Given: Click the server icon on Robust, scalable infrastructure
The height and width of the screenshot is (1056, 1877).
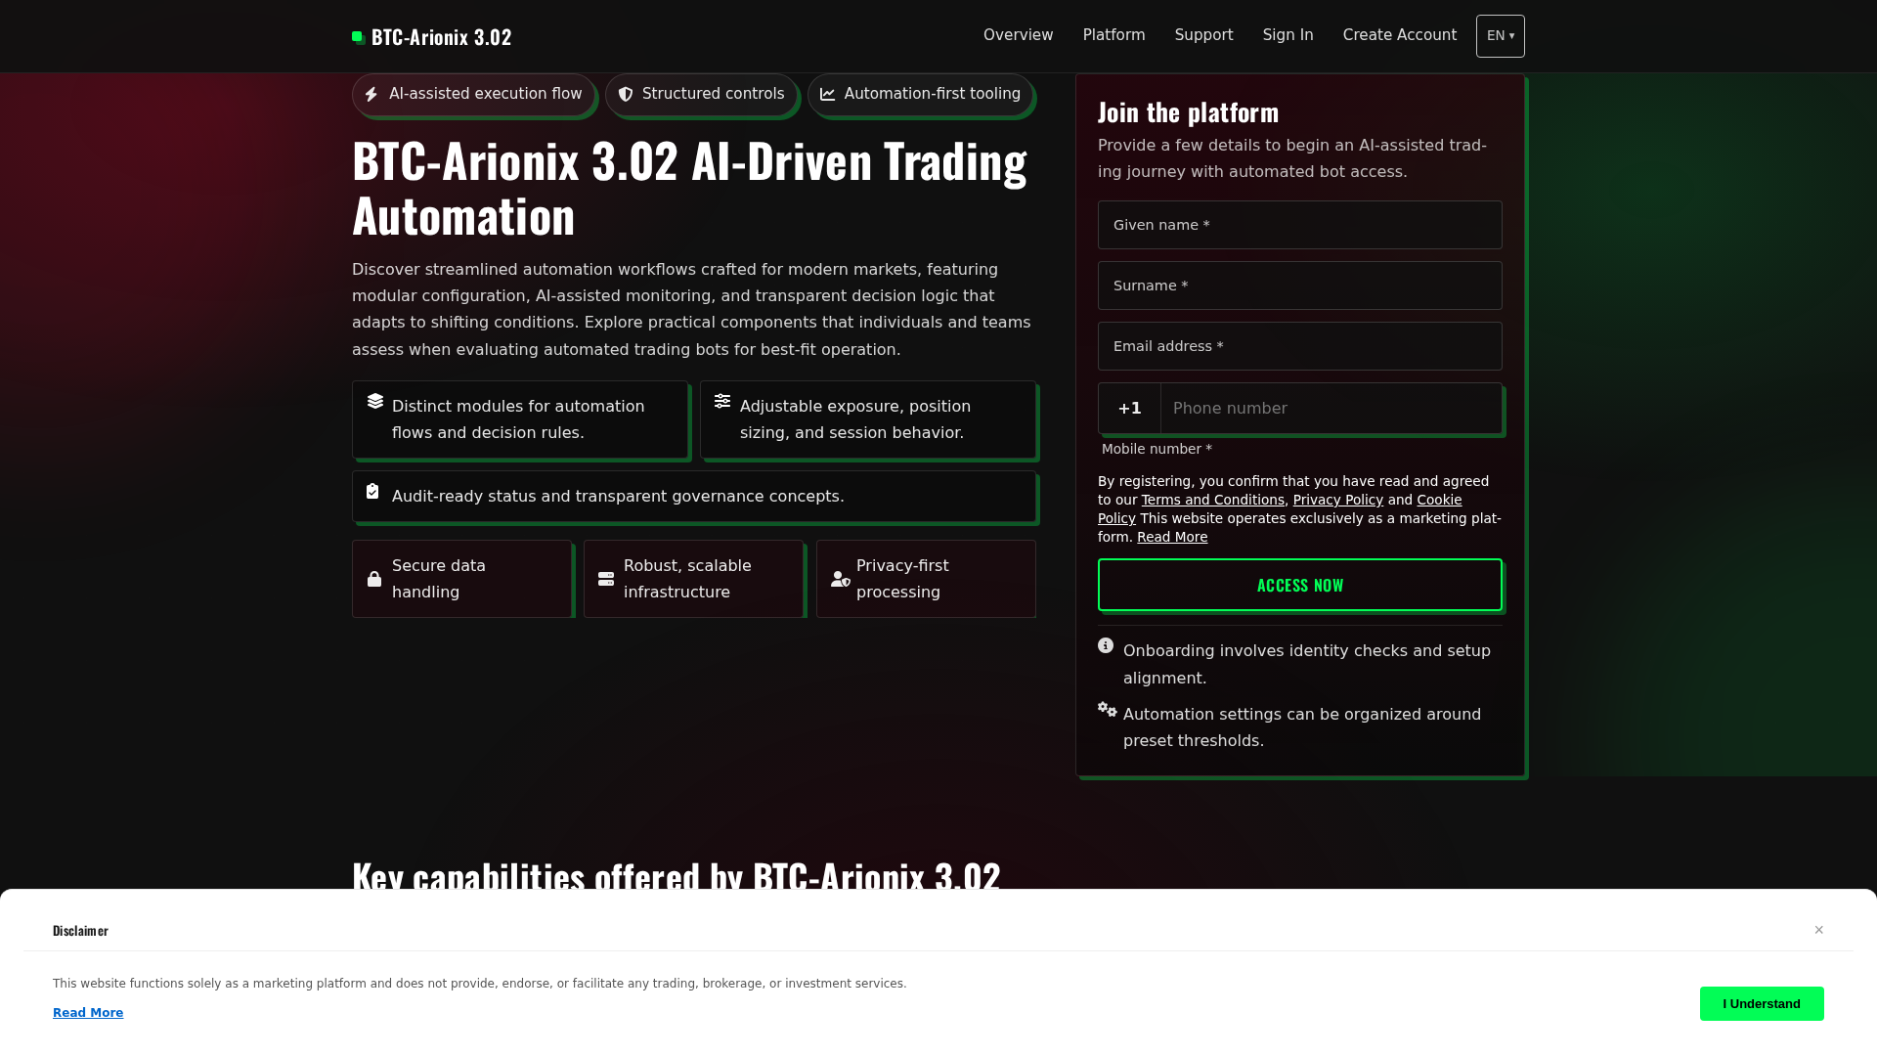Looking at the screenshot, I should pos(606,579).
